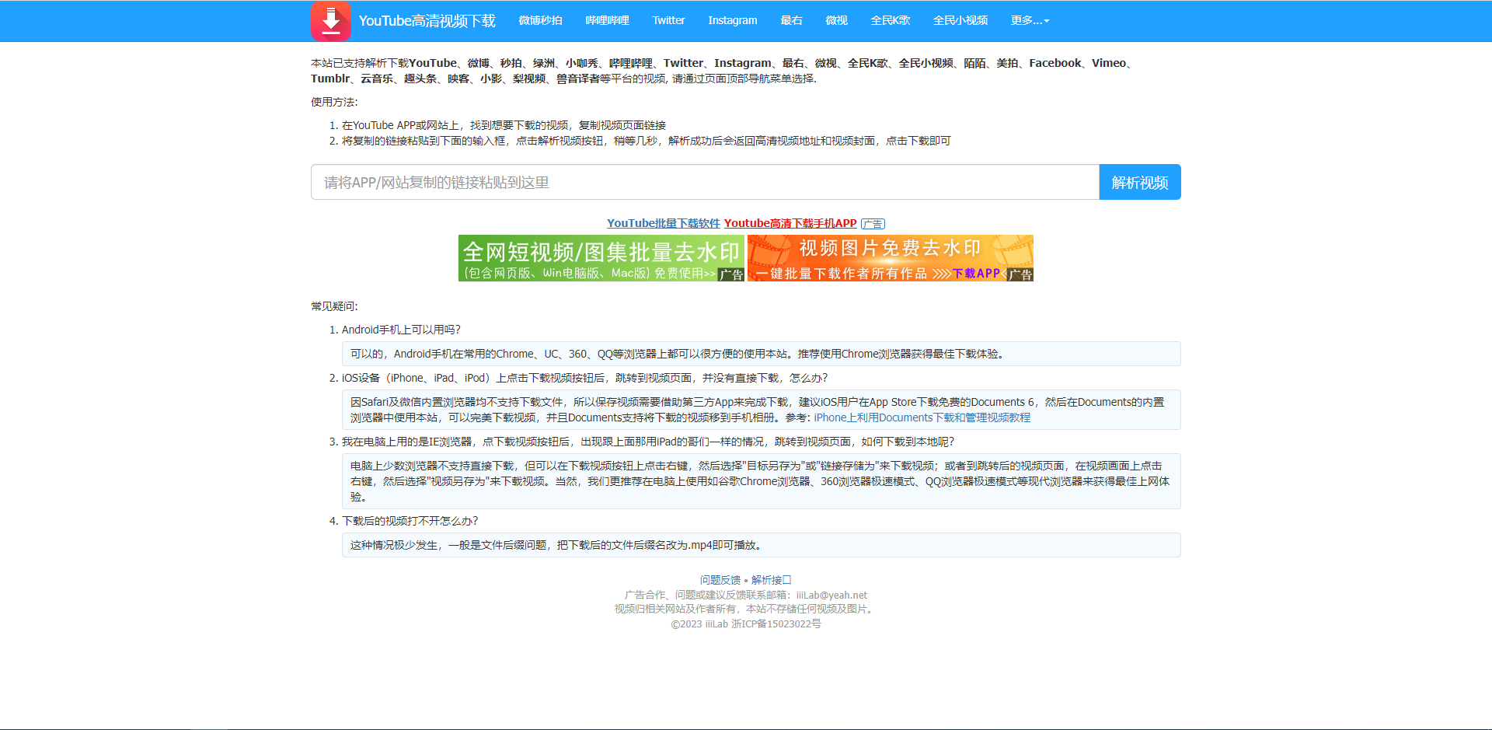The image size is (1492, 730).
Task: Click the instruction starting '将复制的链接粘贴到下面的输入框'
Action: (647, 141)
